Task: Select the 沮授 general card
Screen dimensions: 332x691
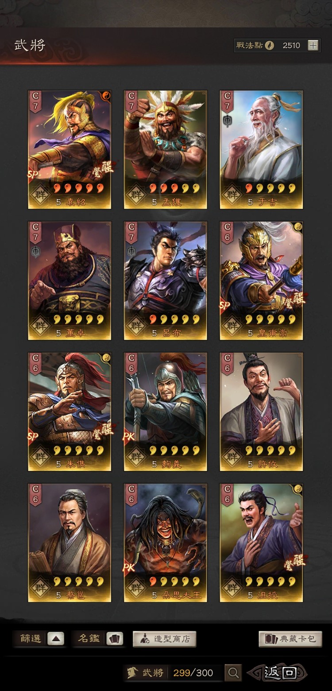Action: [x=261, y=543]
